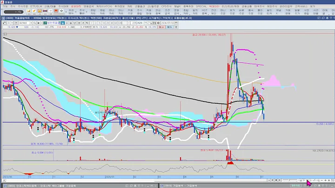Click the question mark help icon in the chart title bar
This screenshot has width=335, height=188.
(334, 18)
